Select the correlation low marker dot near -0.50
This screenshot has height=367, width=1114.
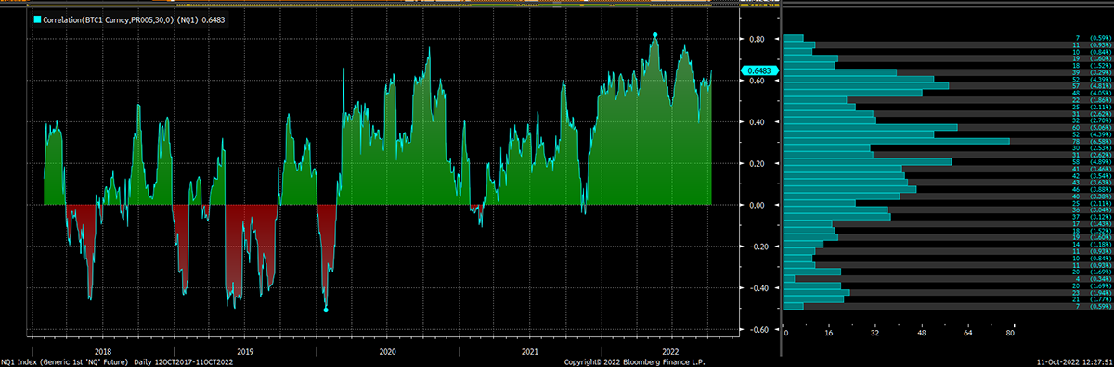pos(326,310)
